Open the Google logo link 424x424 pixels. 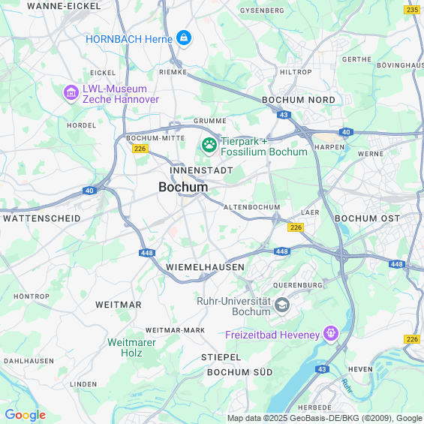tap(26, 415)
